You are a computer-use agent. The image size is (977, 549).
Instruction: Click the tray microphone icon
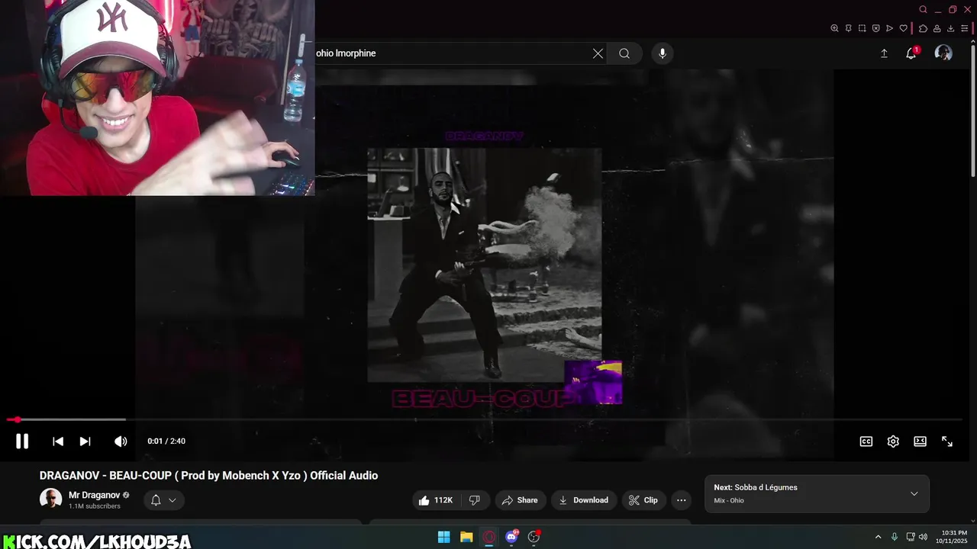coord(895,537)
